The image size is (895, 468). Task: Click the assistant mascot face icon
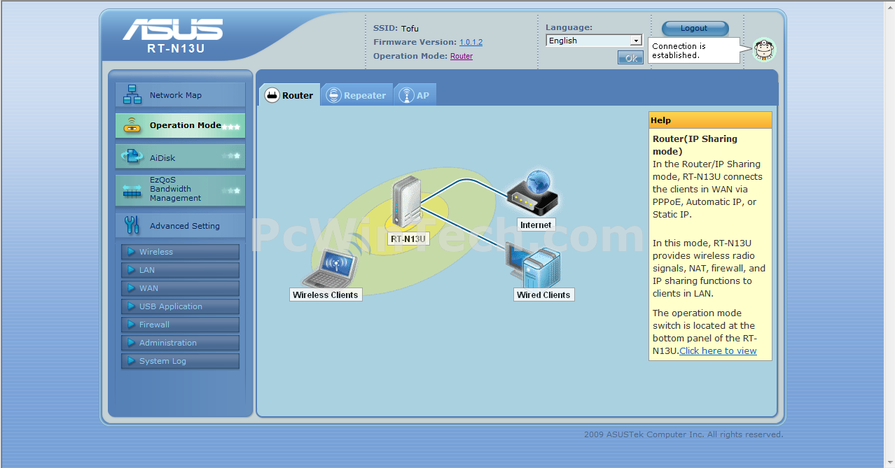[764, 50]
